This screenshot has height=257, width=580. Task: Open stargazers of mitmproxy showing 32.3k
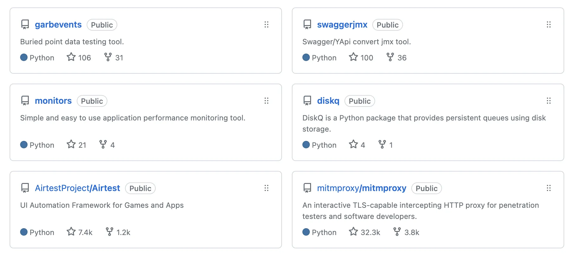(x=365, y=232)
